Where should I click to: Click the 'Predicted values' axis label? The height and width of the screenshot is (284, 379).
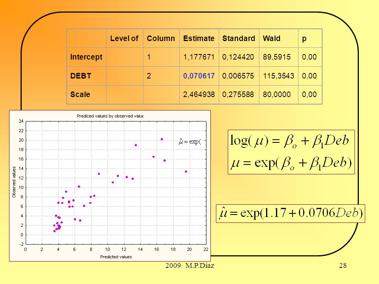[116, 257]
